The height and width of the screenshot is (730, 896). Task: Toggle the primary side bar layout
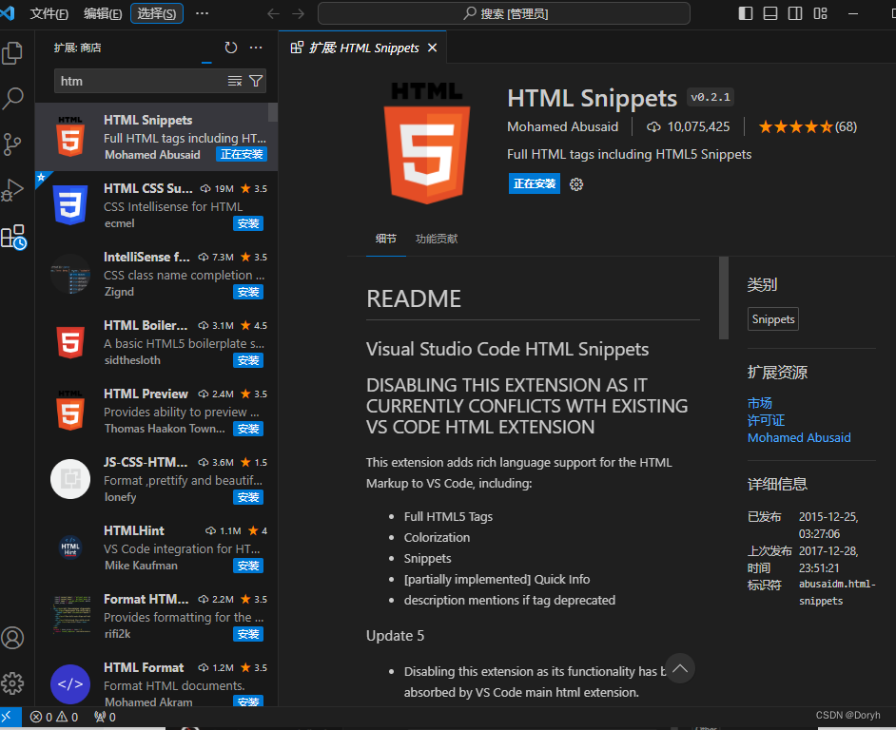[x=746, y=13]
